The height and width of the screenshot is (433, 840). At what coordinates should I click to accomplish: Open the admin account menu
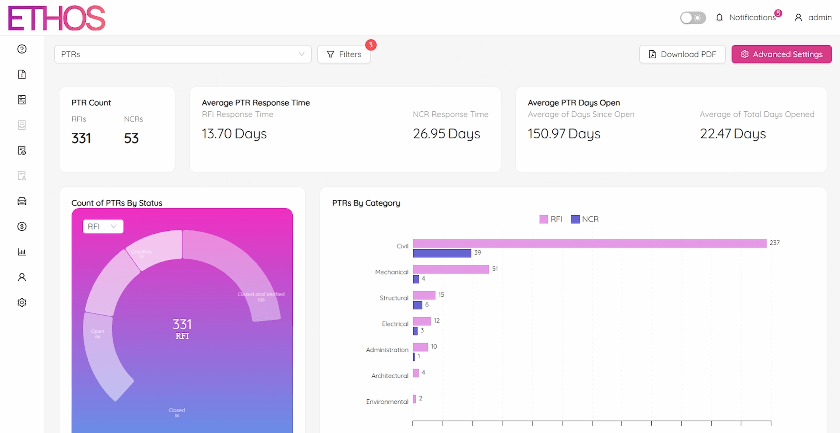(x=812, y=17)
